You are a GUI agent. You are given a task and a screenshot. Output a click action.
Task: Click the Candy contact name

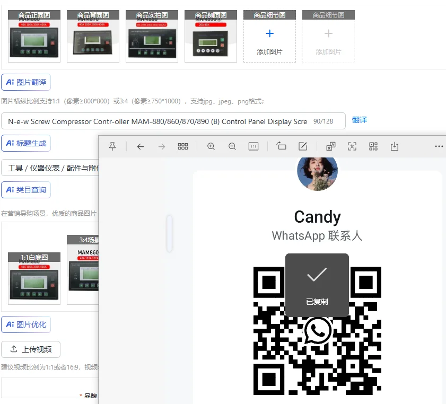317,217
